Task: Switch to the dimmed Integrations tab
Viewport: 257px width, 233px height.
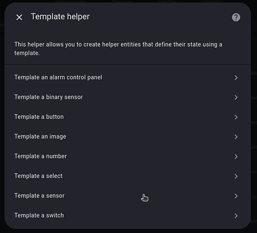Action: point(70,1)
